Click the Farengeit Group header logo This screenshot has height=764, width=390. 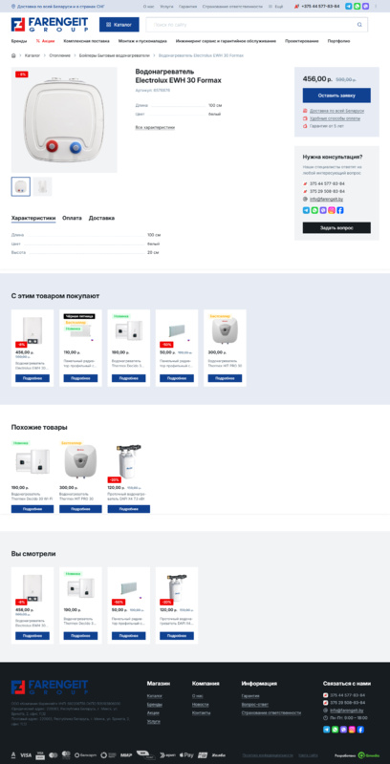tap(50, 25)
